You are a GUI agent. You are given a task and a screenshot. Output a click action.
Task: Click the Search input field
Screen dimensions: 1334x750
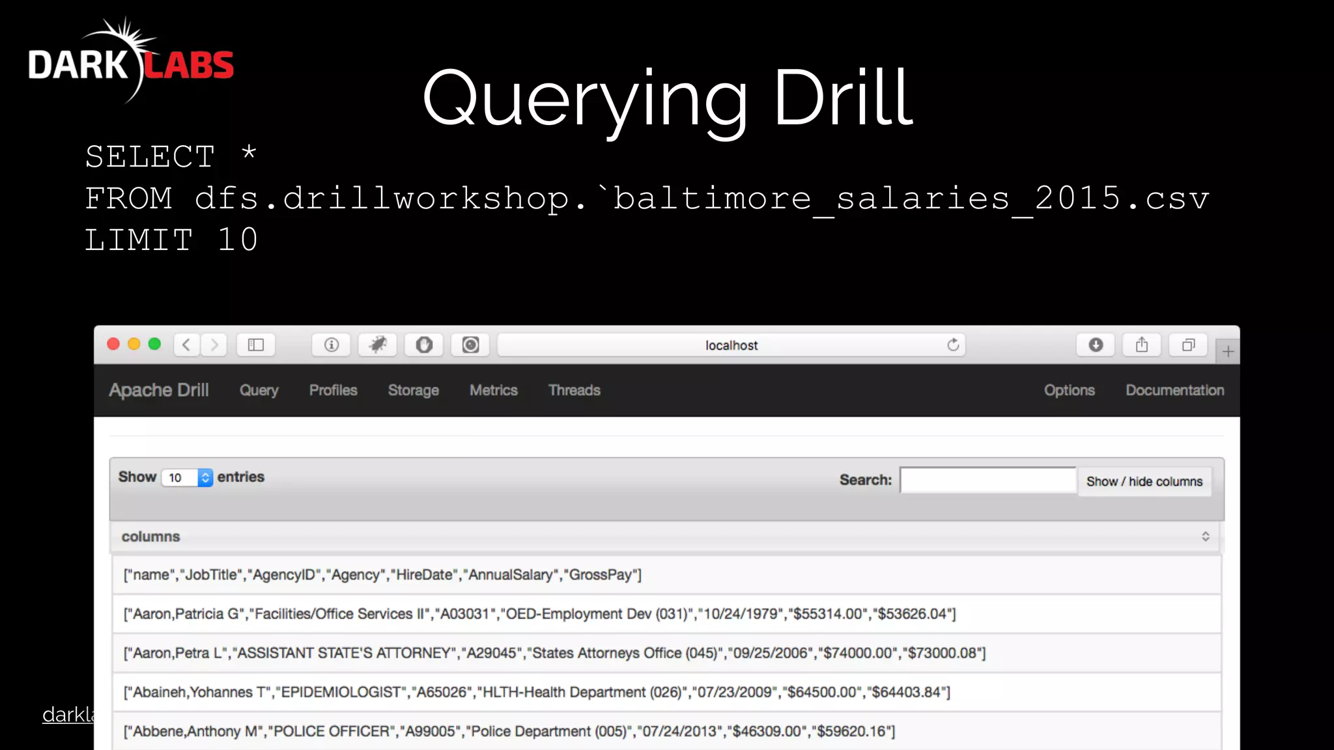(x=988, y=480)
